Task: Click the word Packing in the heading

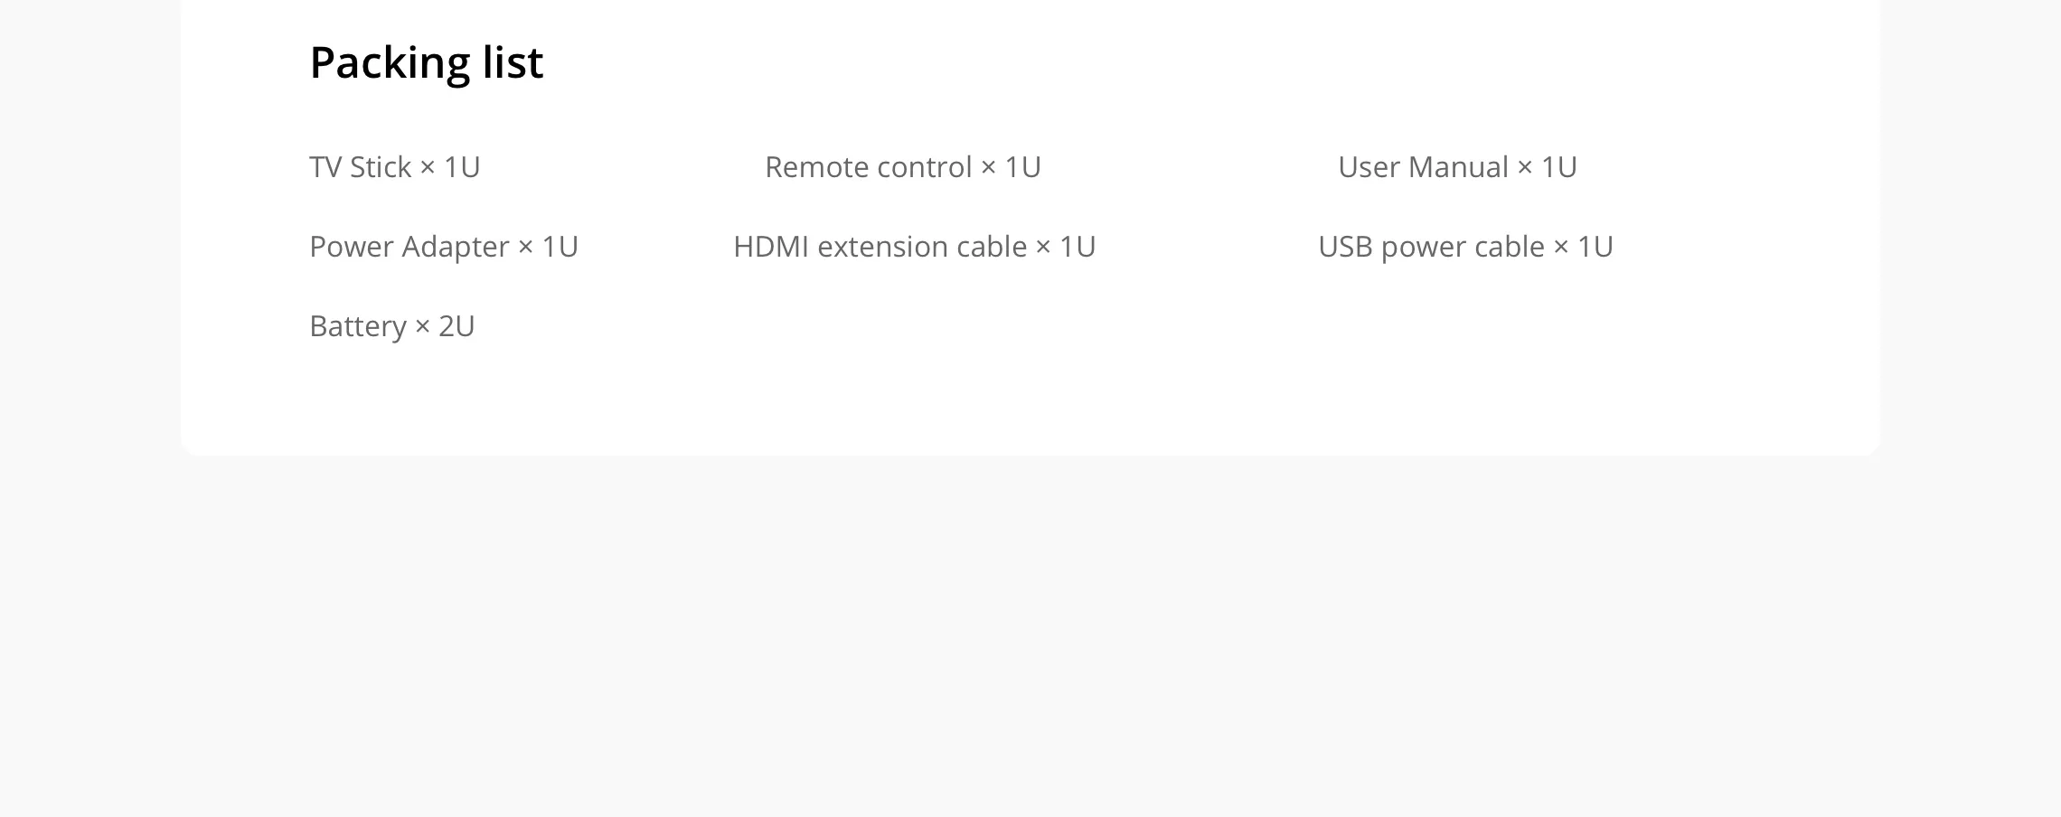Action: pos(390,63)
